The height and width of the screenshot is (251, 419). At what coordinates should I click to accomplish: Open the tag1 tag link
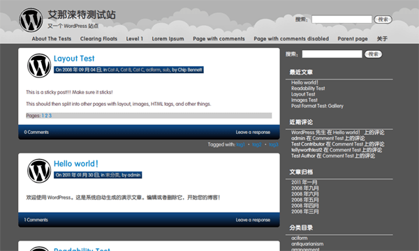click(x=240, y=144)
